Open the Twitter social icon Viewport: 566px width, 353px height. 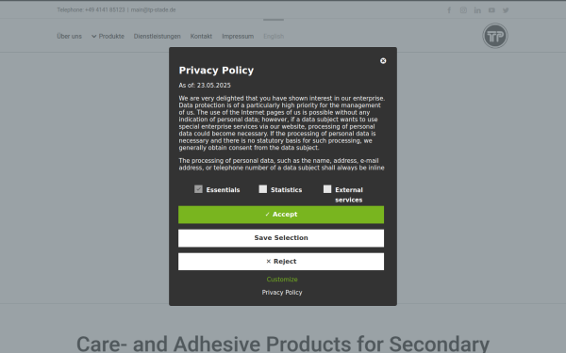[506, 10]
